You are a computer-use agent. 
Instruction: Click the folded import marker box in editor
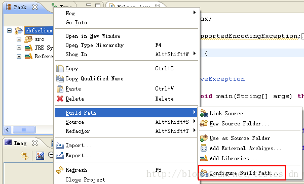point(303,36)
